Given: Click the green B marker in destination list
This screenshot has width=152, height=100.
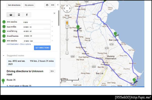Looking at the screenshot, I should 4,27.
